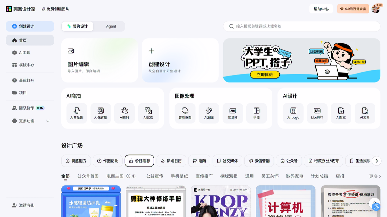The width and height of the screenshot is (387, 217).
Task: Switch to the Agent mode toggle
Action: coord(111,27)
